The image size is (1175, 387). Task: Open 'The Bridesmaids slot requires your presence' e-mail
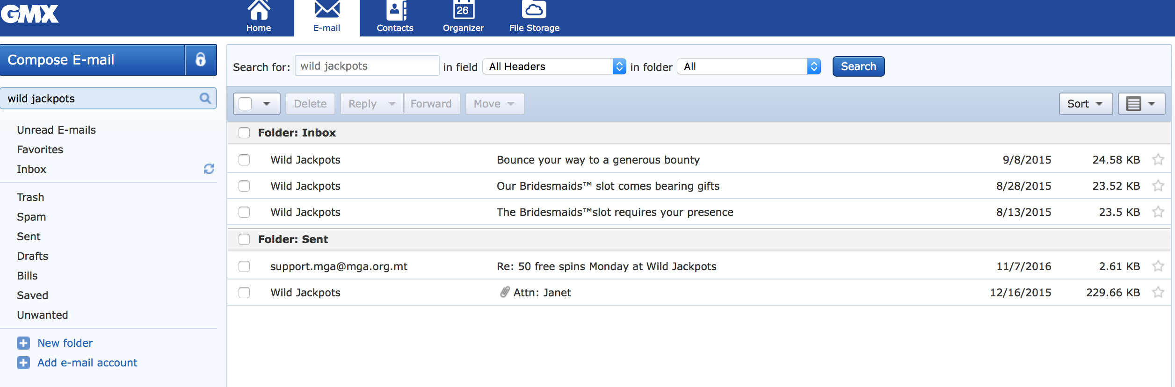[615, 212]
